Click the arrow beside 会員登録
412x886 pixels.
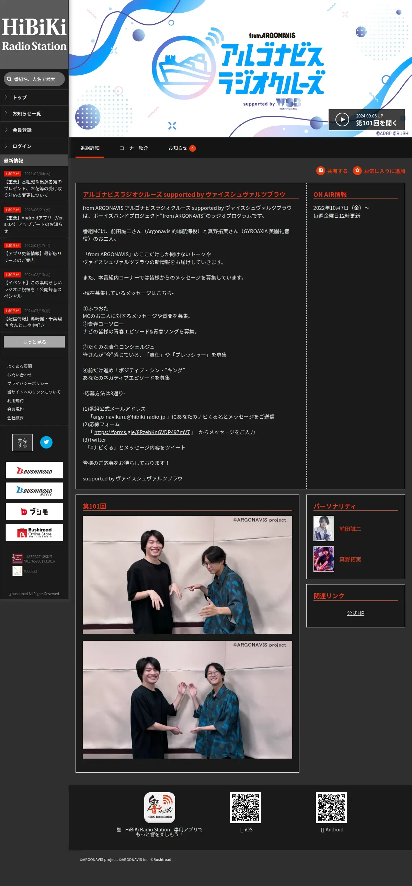click(x=6, y=130)
